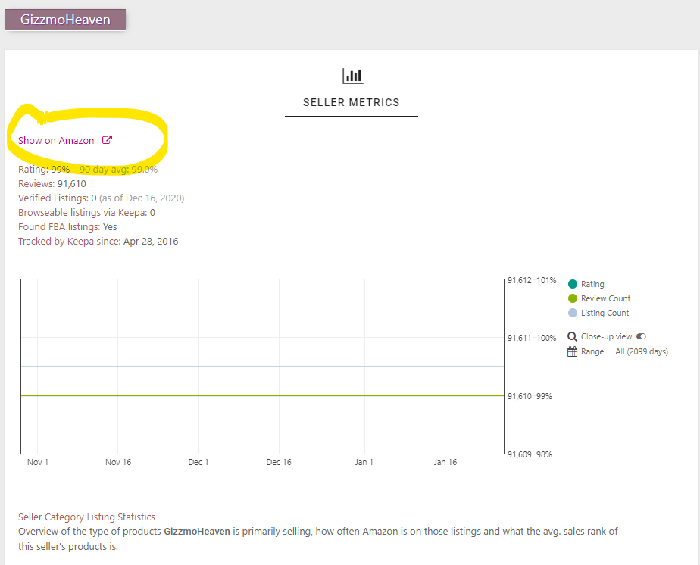The width and height of the screenshot is (700, 565).
Task: Select the teal Rating legend marker
Action: click(572, 283)
